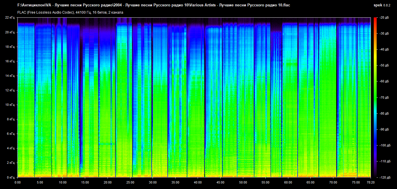Click the 2 кГц frequency label

(11, 163)
